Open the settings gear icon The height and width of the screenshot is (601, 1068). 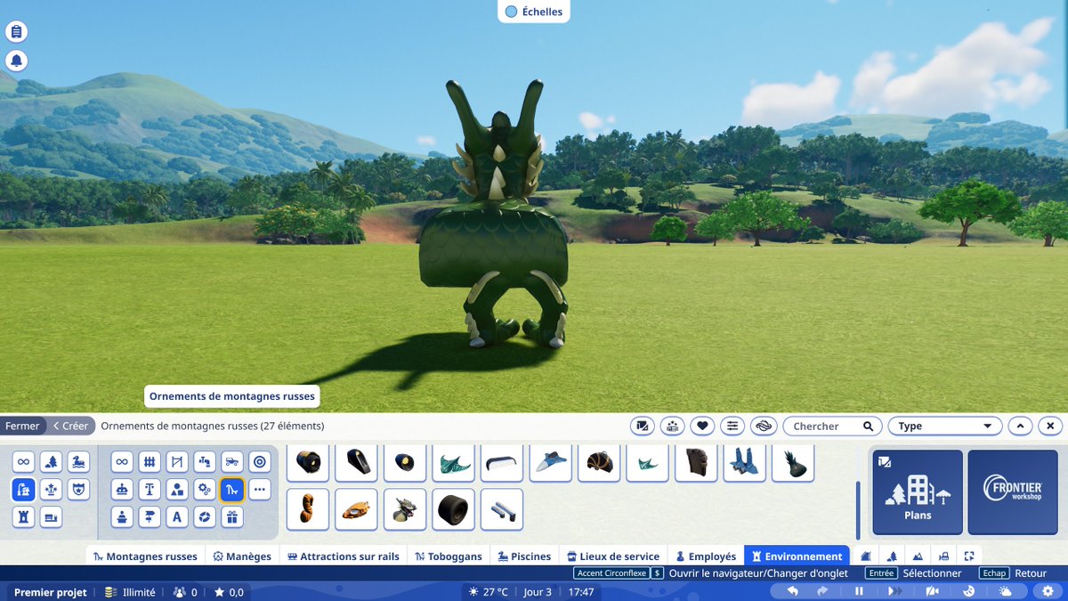pos(1048,591)
